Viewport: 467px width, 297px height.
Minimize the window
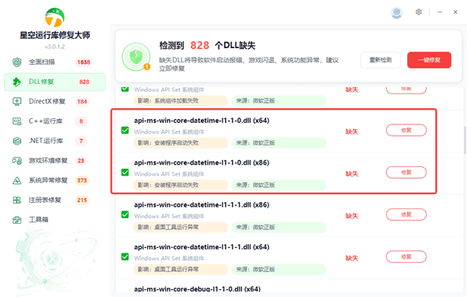coord(440,12)
